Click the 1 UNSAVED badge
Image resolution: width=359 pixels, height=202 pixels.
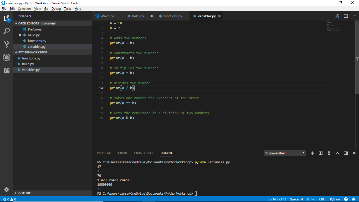click(x=48, y=23)
